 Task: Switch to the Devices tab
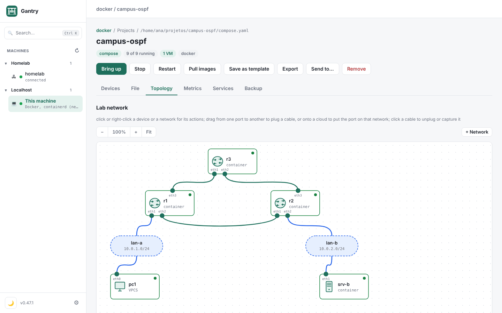pyautogui.click(x=111, y=88)
